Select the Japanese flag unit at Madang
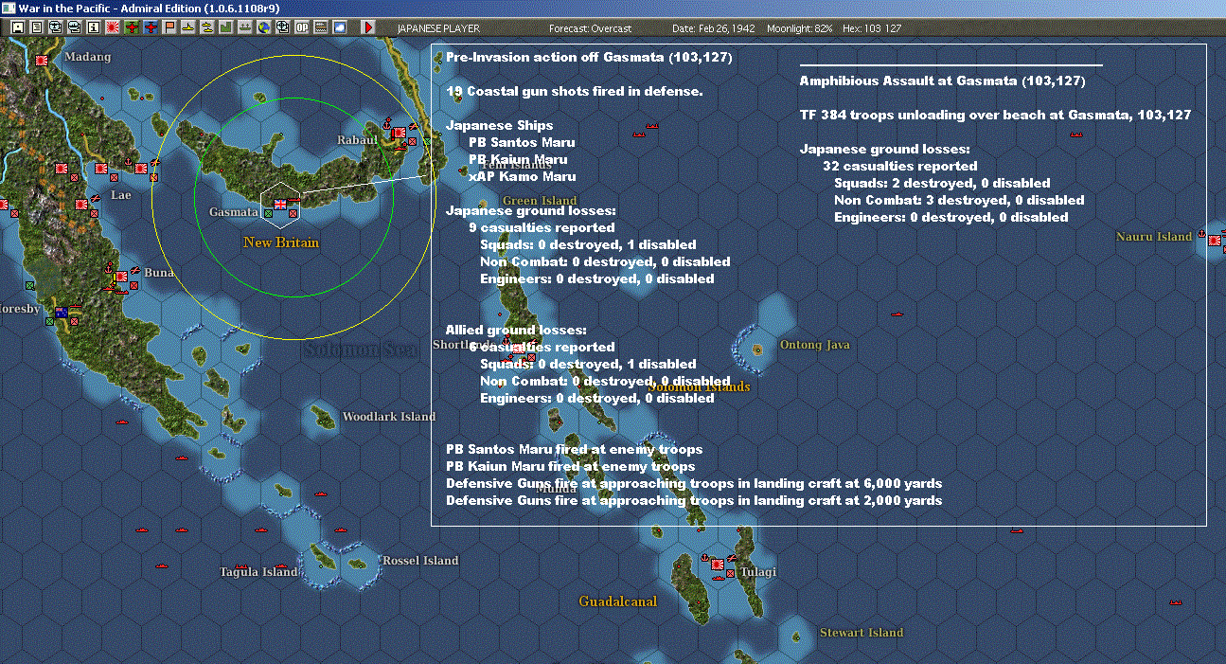The height and width of the screenshot is (664, 1226). (42, 59)
